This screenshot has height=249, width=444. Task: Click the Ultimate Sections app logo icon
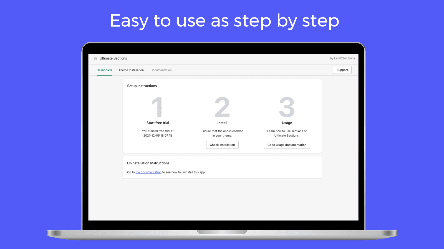[95, 58]
